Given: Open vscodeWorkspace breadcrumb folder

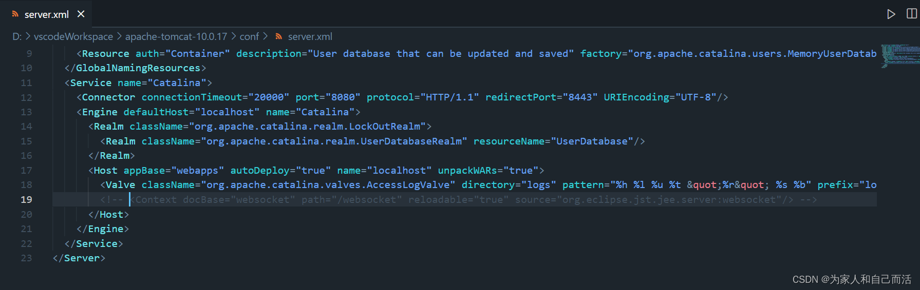Looking at the screenshot, I should 73,37.
